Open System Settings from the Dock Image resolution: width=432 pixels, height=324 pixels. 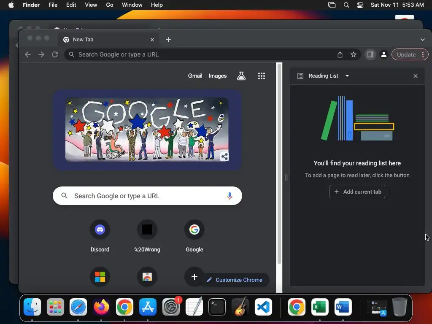(x=171, y=307)
